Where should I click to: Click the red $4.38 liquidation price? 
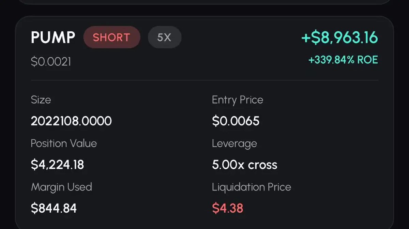coord(228,208)
